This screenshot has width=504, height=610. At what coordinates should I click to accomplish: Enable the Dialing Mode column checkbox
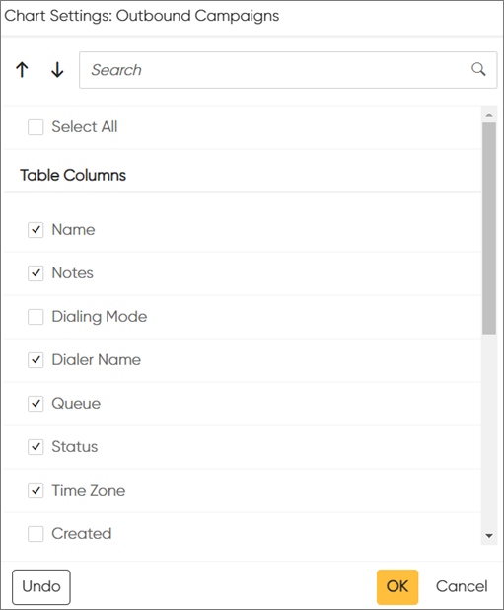tap(36, 317)
